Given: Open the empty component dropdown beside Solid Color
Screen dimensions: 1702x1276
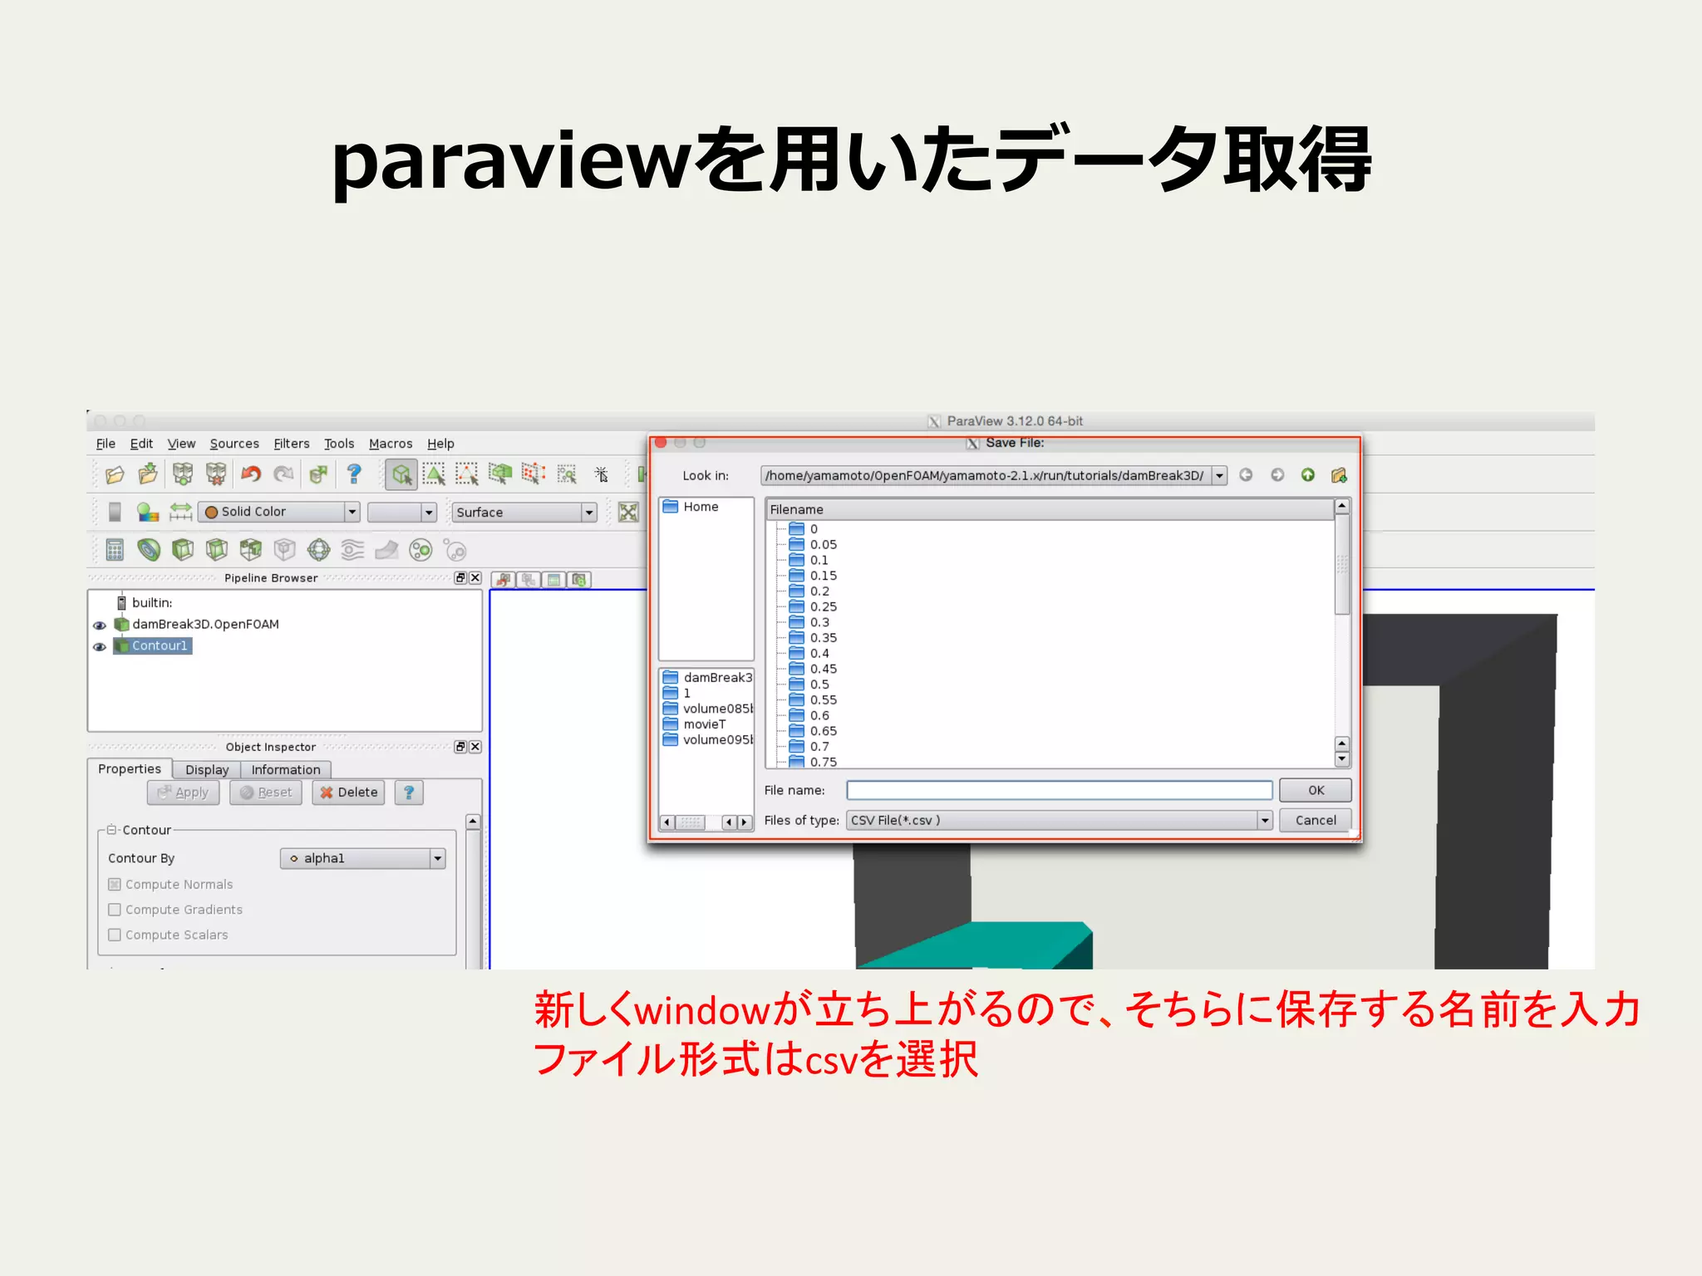Looking at the screenshot, I should coord(402,512).
